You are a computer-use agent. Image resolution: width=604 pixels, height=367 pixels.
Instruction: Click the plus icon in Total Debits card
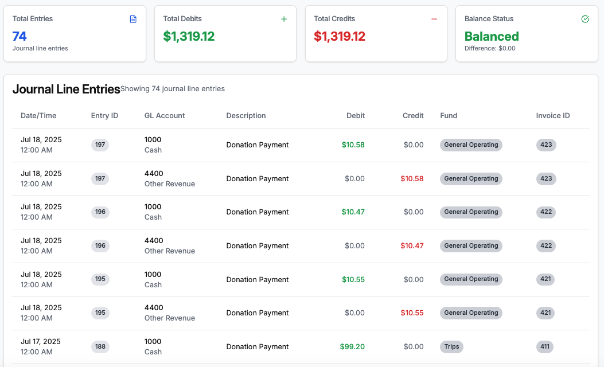[284, 19]
